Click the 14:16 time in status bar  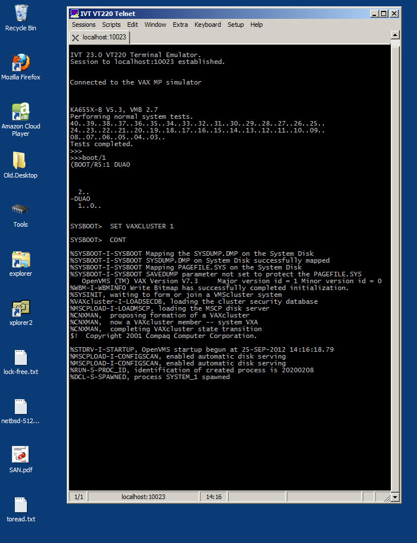[x=213, y=497]
